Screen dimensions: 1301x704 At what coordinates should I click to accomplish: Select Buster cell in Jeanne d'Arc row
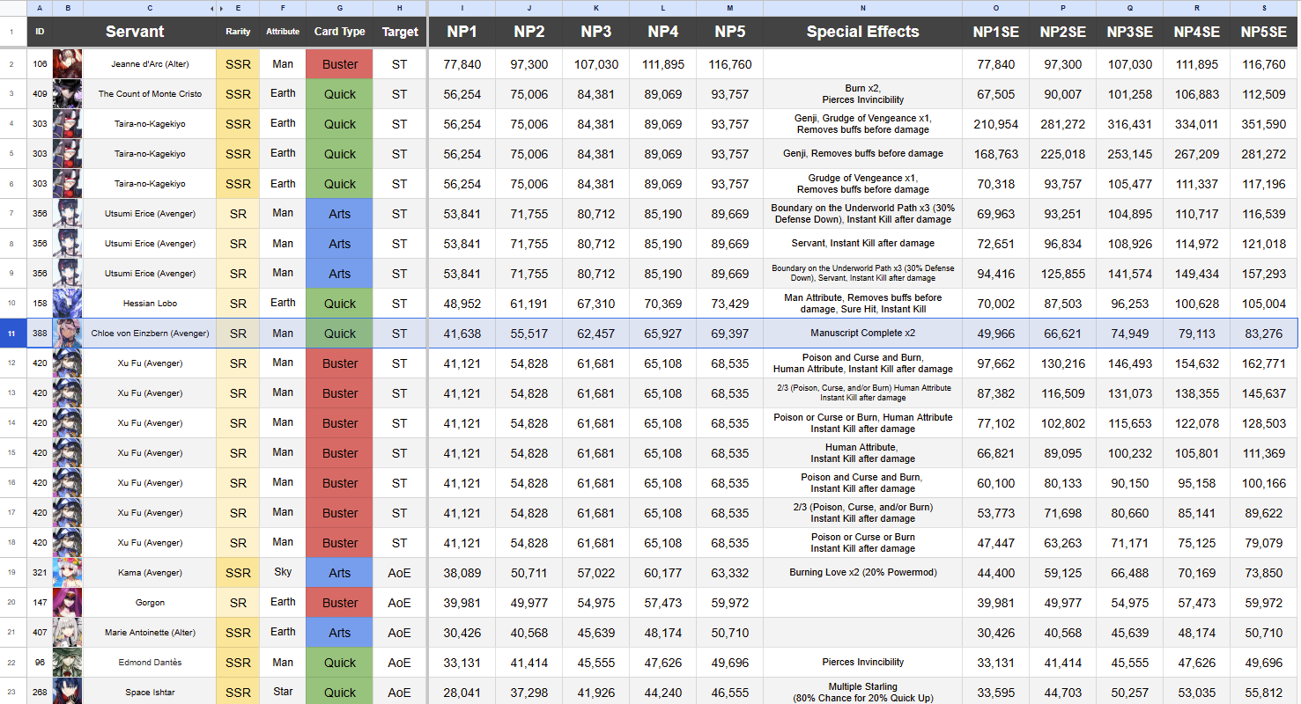(339, 64)
